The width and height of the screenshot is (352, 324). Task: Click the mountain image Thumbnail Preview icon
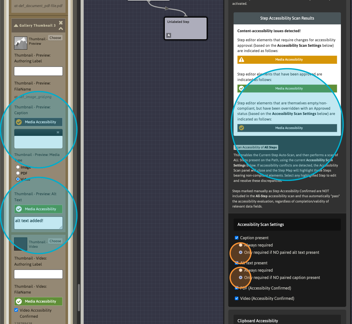(x=21, y=43)
